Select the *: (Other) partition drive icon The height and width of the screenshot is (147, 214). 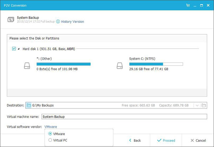click(x=27, y=66)
